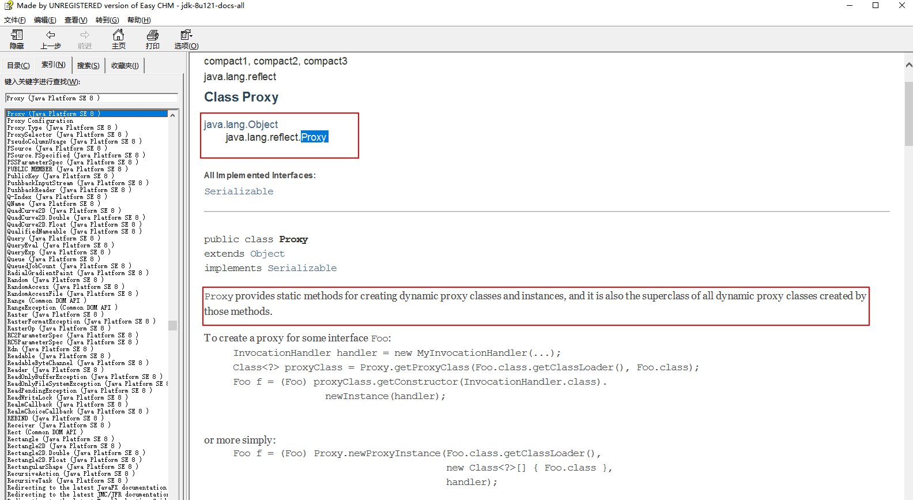Click the Print (打印) toolbar icon
913x500 pixels.
pos(152,39)
